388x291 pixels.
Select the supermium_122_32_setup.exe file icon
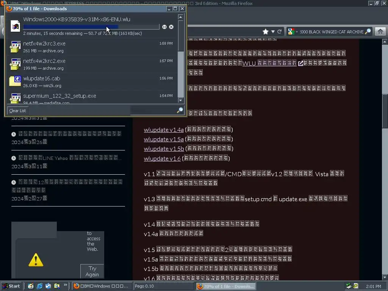pyautogui.click(x=15, y=98)
